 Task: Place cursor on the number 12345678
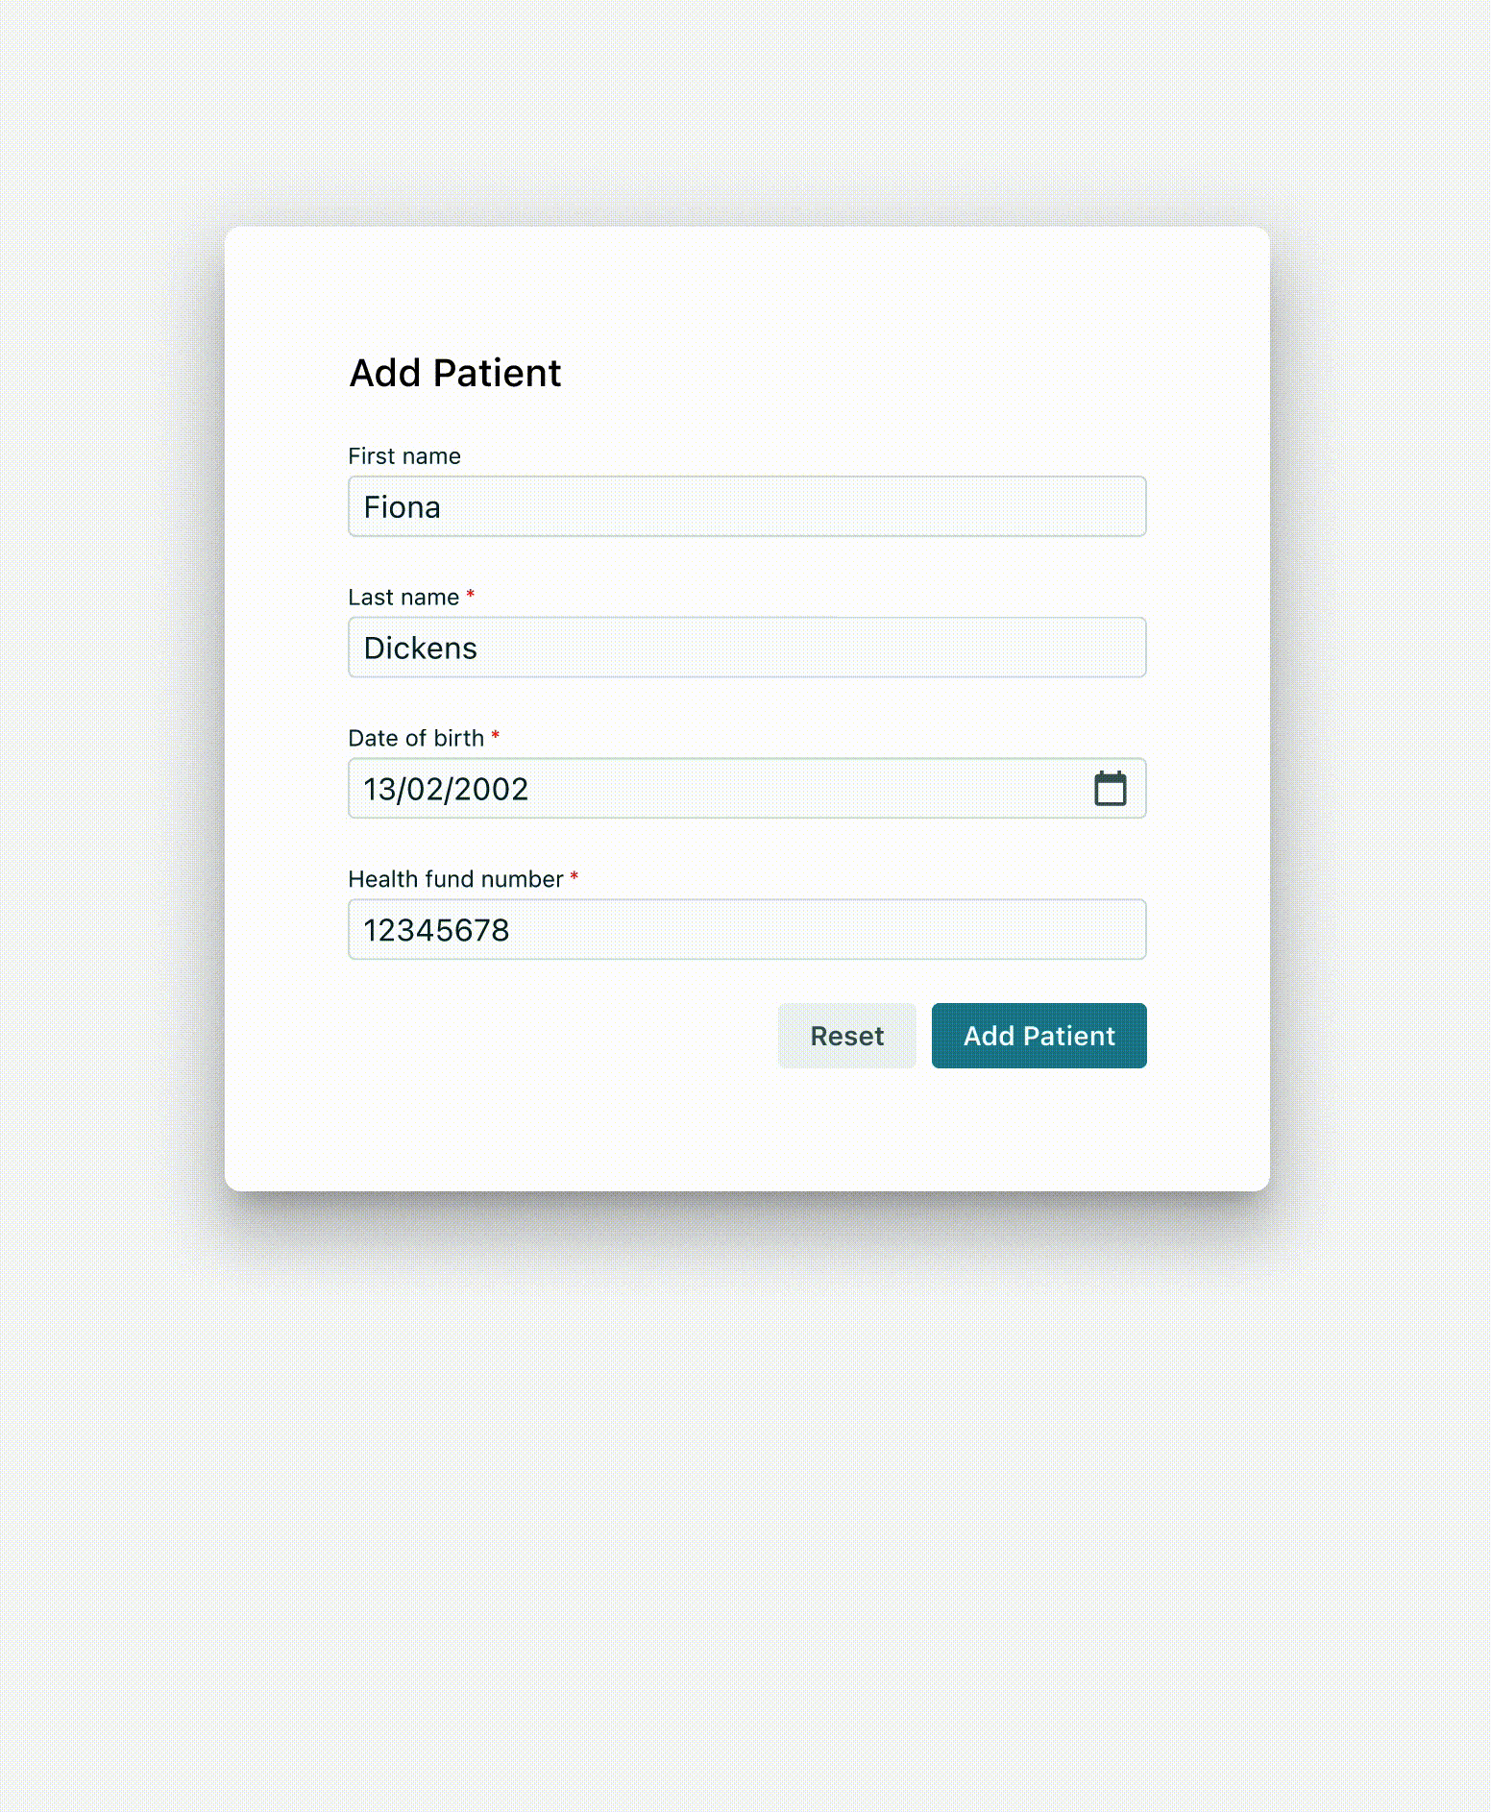pyautogui.click(x=436, y=930)
